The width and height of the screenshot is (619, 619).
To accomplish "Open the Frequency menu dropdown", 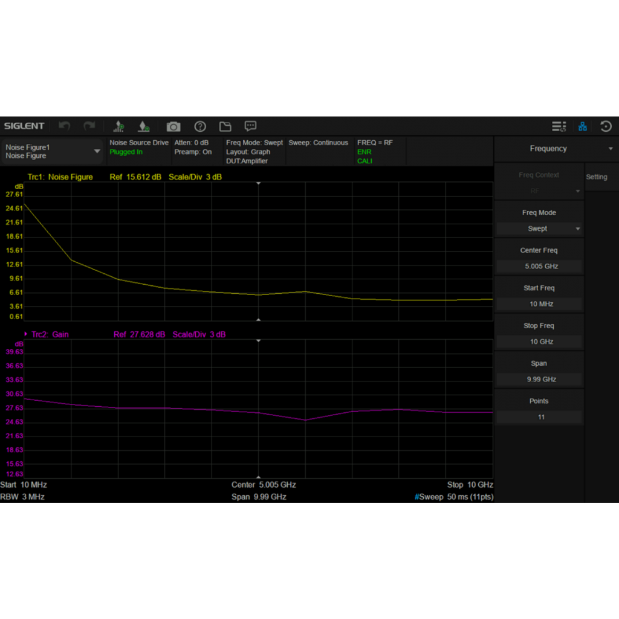I will 554,149.
